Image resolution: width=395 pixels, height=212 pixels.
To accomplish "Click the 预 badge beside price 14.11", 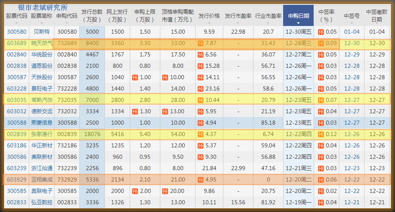I will pos(200,78).
